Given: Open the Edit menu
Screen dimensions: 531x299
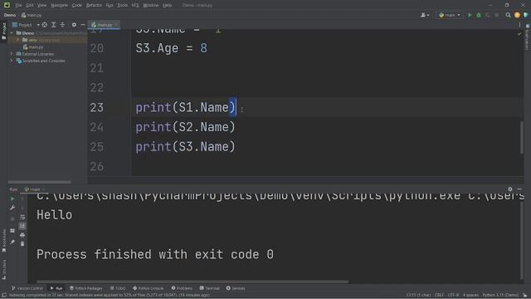Looking at the screenshot, I should pos(30,5).
